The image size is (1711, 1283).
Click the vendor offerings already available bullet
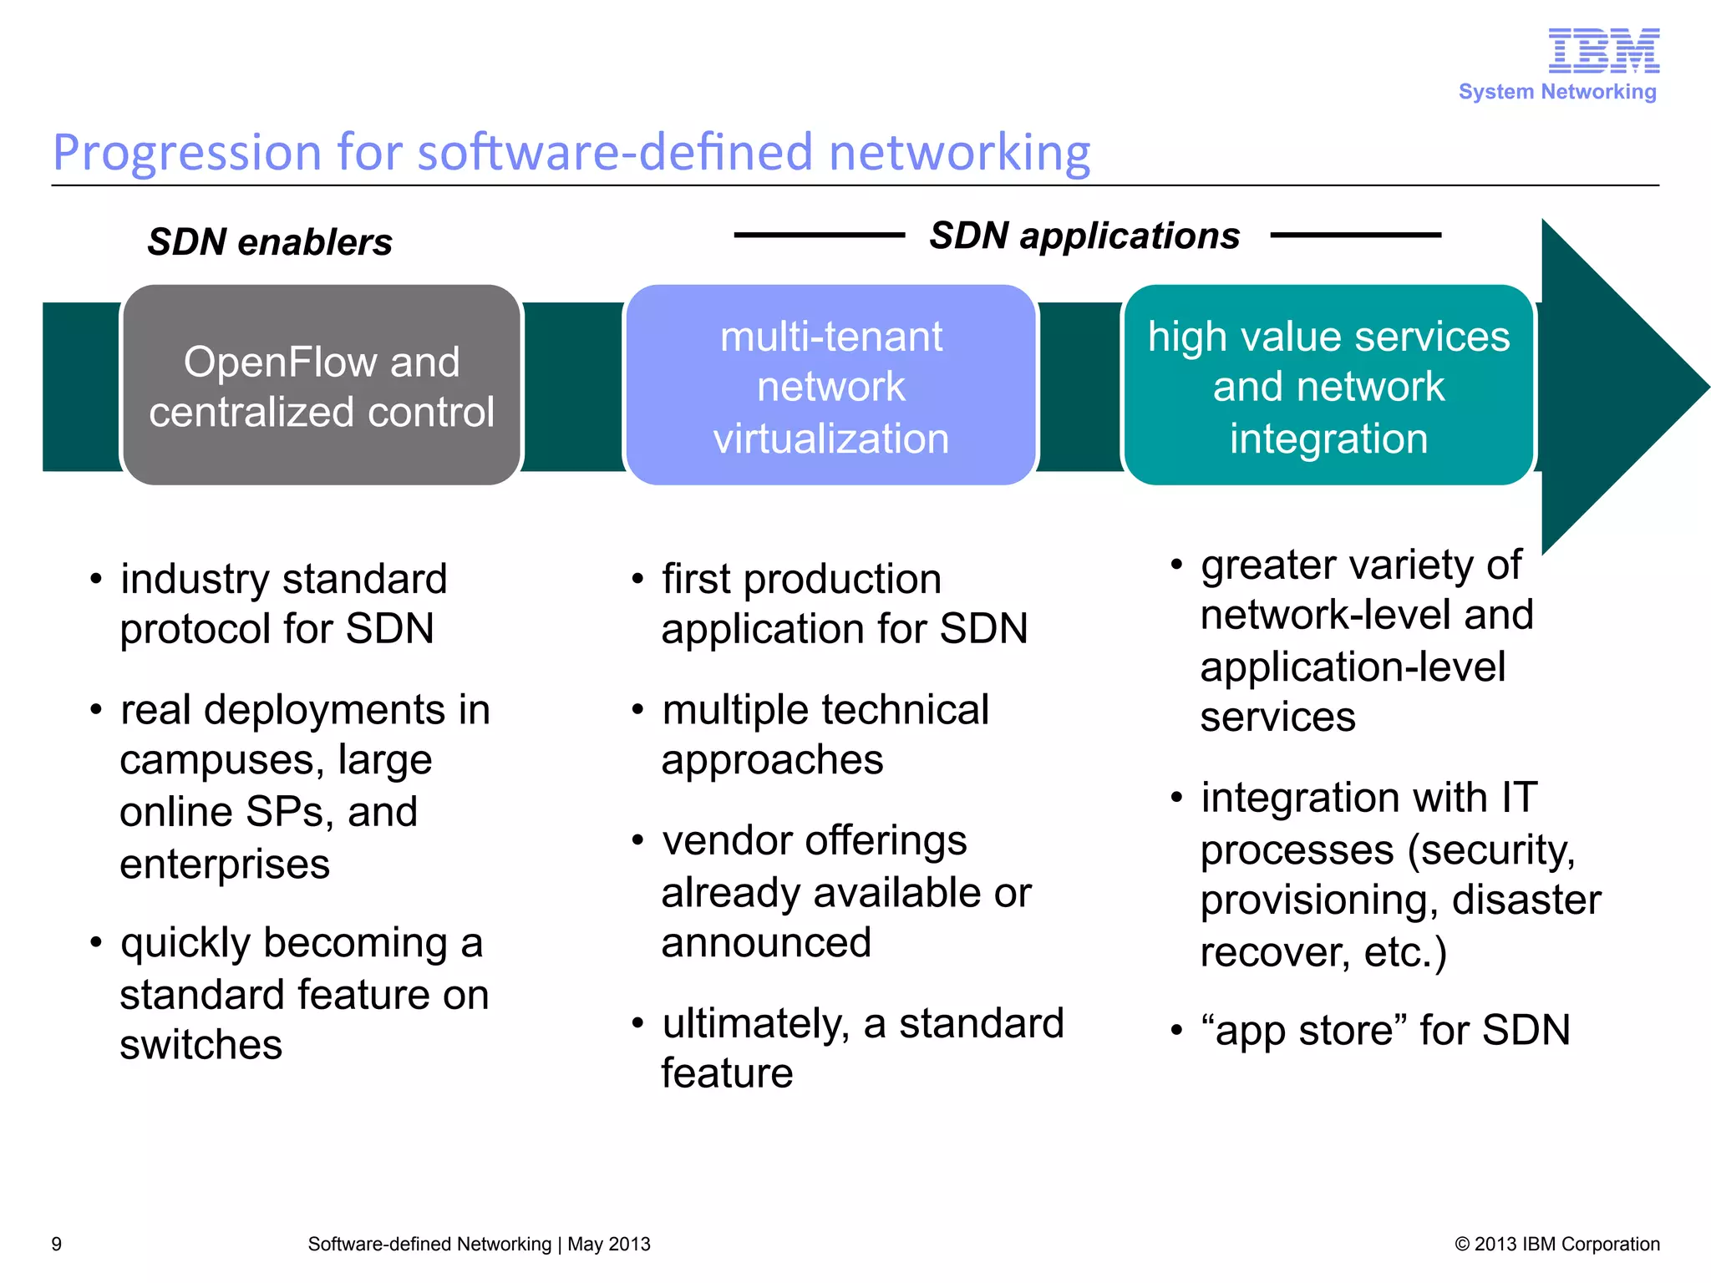pos(845,890)
